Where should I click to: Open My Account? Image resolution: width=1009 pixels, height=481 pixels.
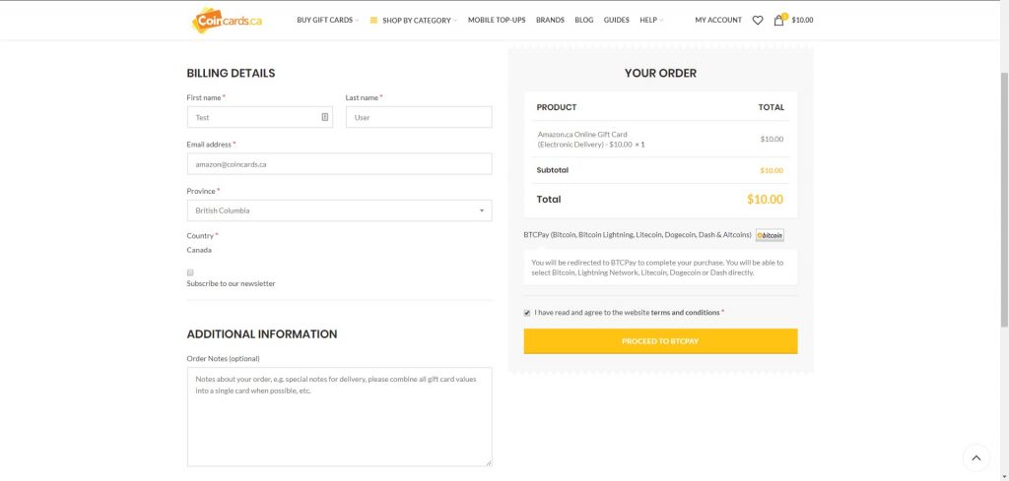[718, 20]
